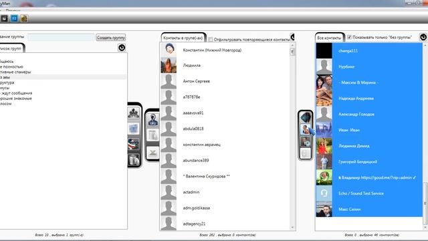Select 'Григорий Бендицкий' in all contacts
Viewport: 428px width, 241px height.
pos(369,162)
